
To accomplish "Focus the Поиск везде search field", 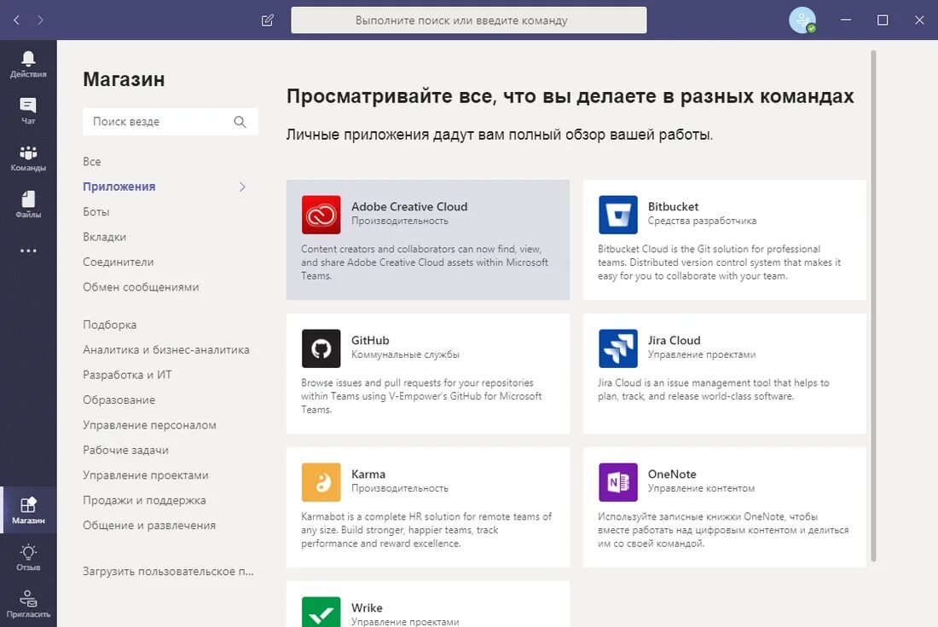I will coord(171,121).
